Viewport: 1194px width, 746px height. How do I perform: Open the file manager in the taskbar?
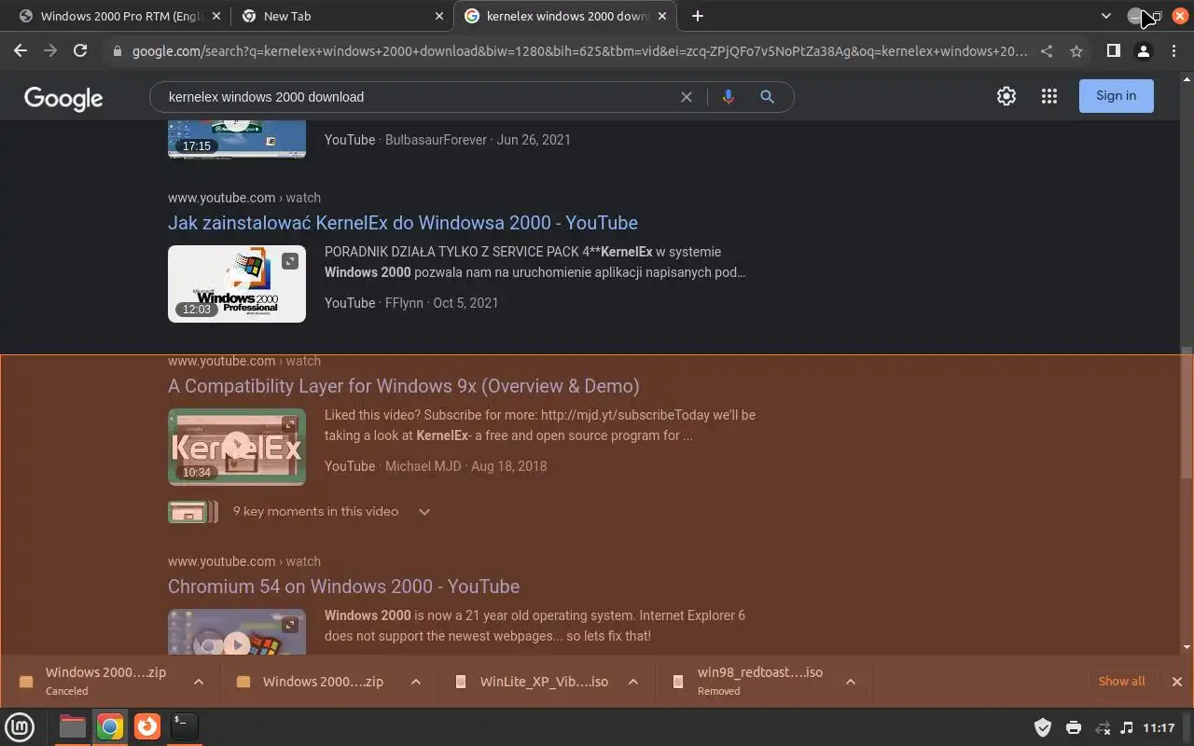73,726
